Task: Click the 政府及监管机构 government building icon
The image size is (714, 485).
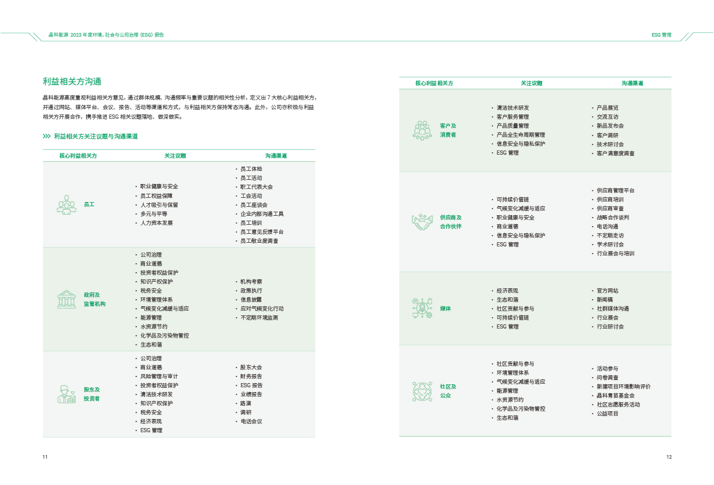Action: click(x=66, y=299)
